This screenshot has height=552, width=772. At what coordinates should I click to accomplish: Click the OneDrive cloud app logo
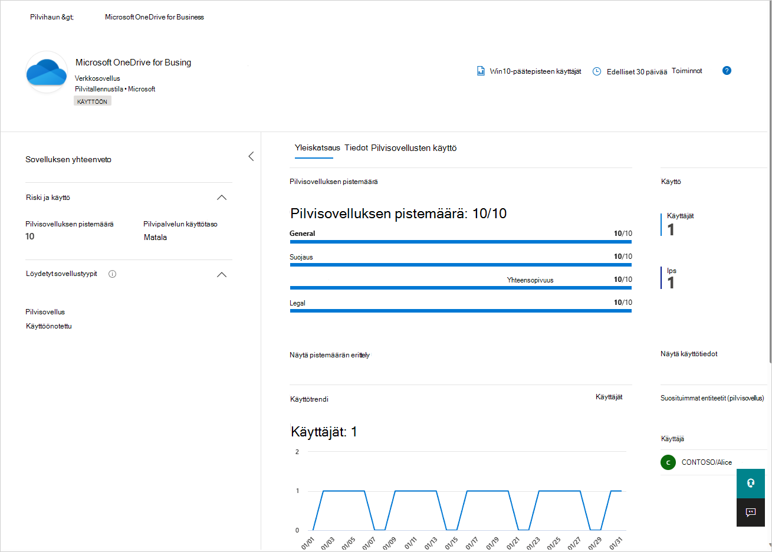[47, 73]
